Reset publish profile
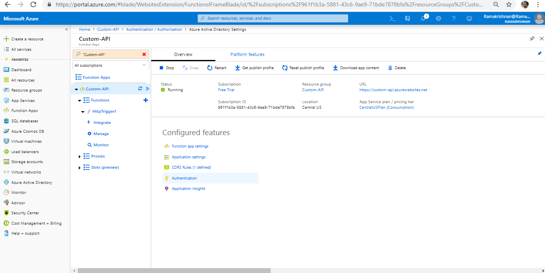The image size is (545, 273). [x=303, y=68]
